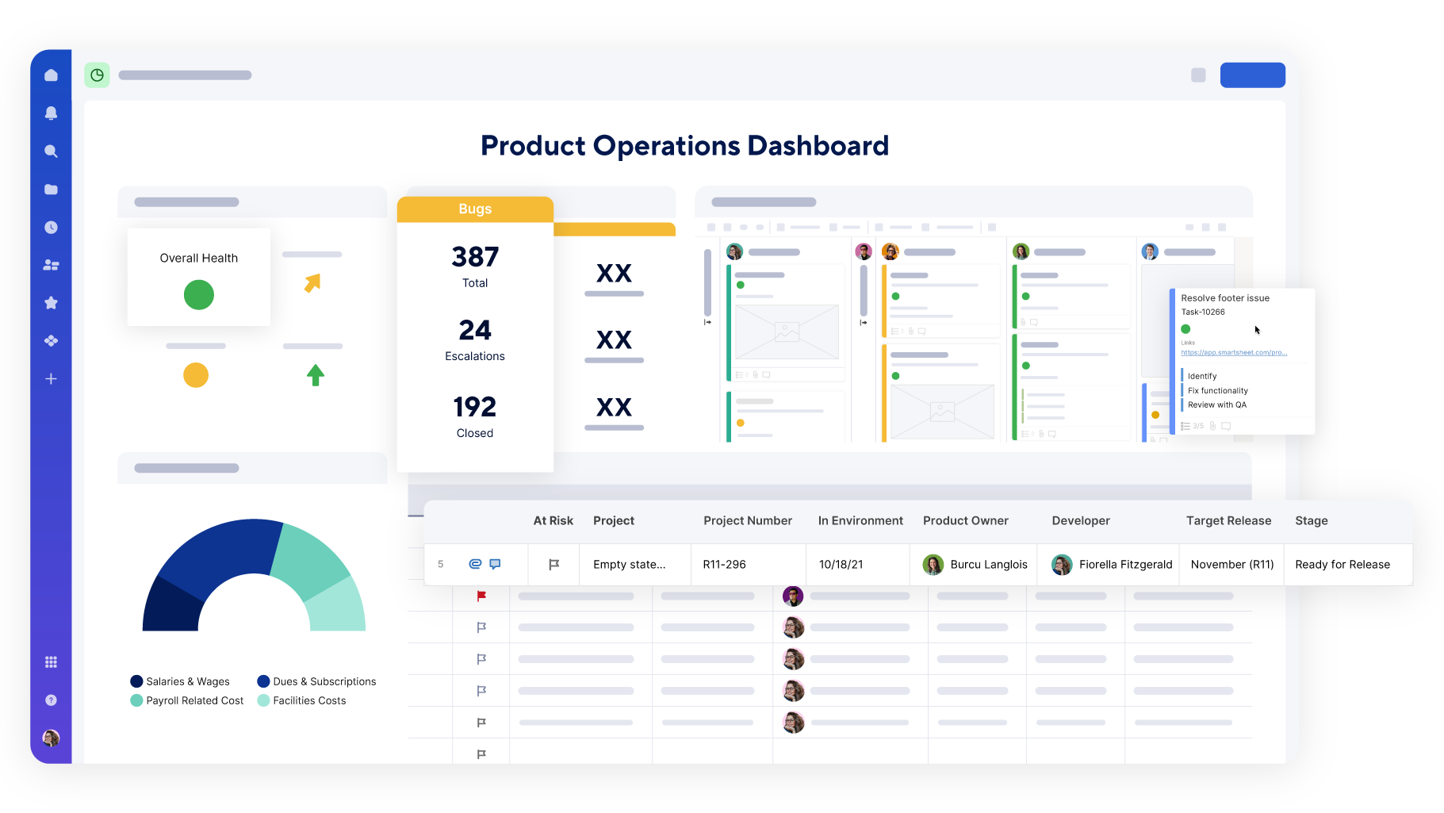Image resolution: width=1444 pixels, height=813 pixels.
Task: Open the Stage dropdown showing Ready for Release
Action: click(x=1342, y=564)
